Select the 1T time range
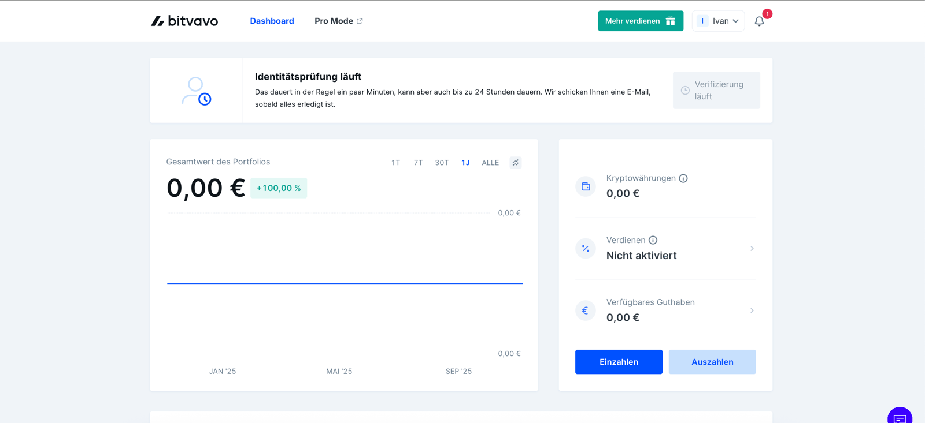This screenshot has height=423, width=925. 395,163
